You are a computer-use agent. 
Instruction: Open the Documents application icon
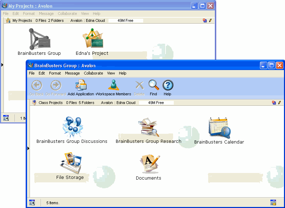point(149,164)
